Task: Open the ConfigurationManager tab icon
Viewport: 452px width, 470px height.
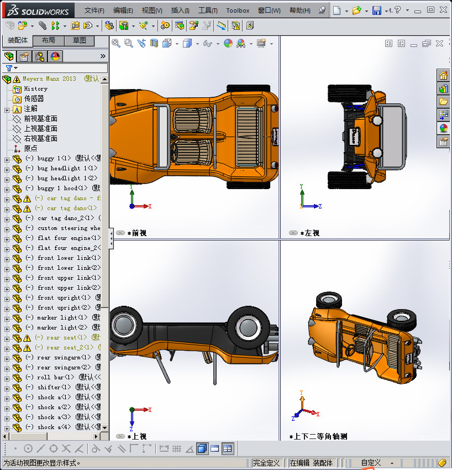Action: [40, 56]
